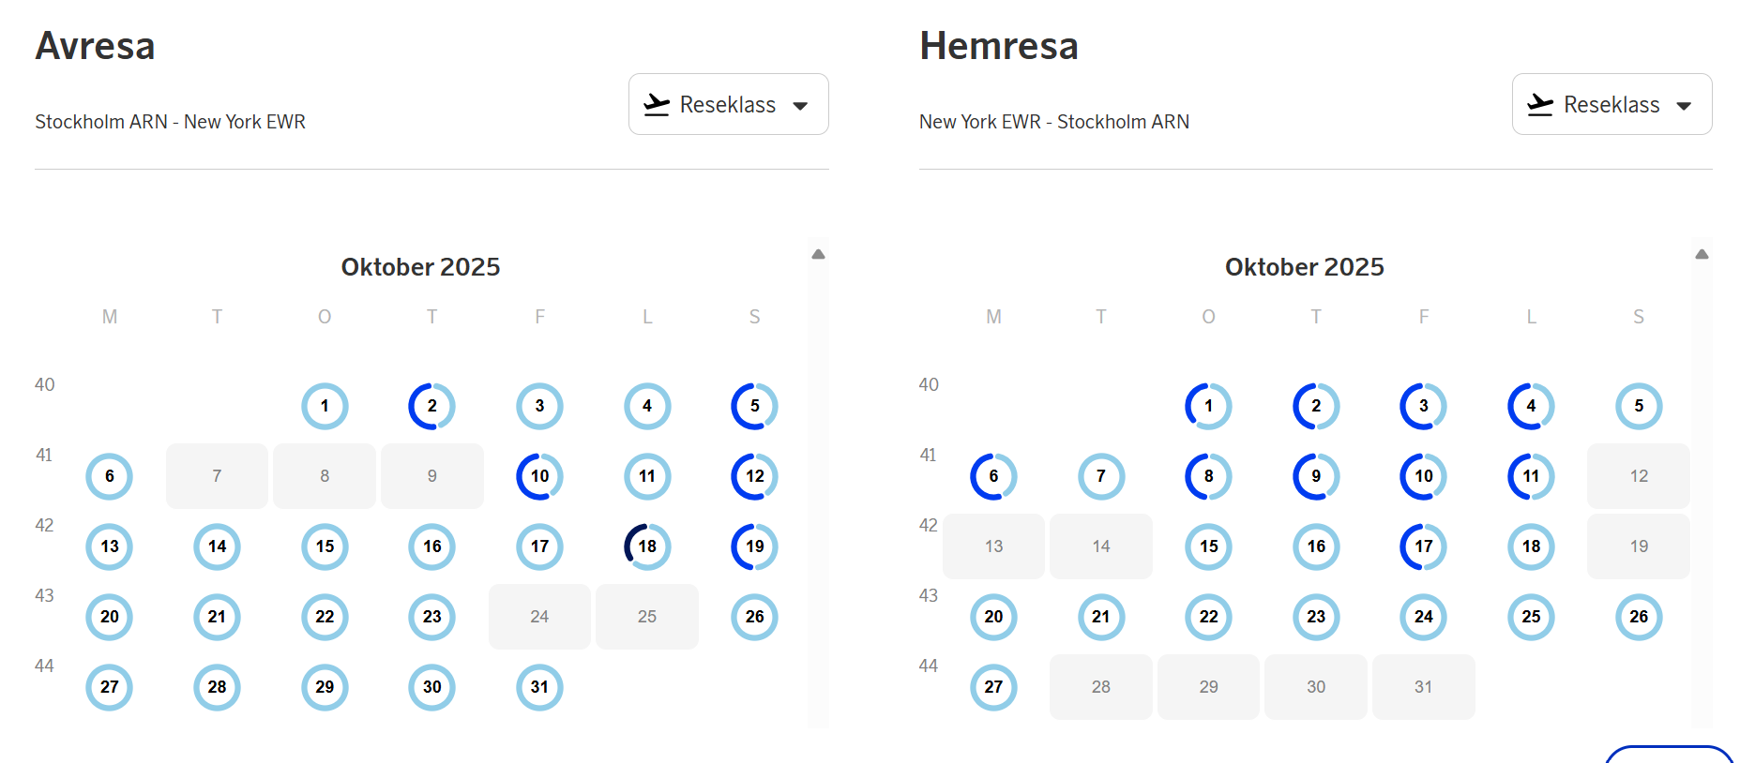This screenshot has height=763, width=1740.
Task: Open the Avresa Reseklass dropdown arrow
Action: click(x=800, y=106)
